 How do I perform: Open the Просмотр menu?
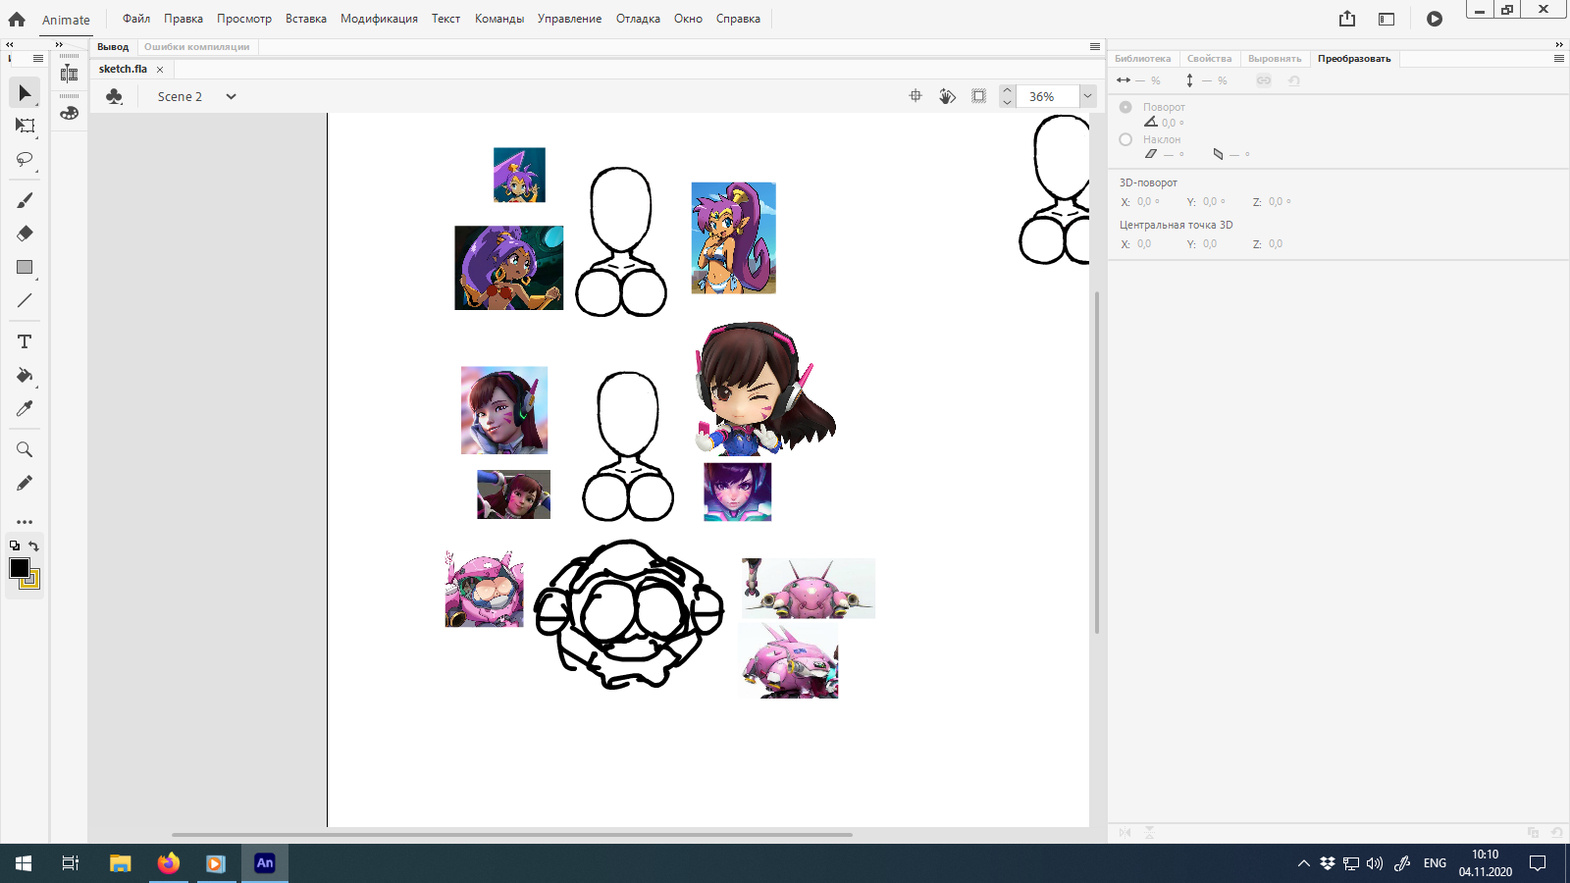click(x=244, y=19)
